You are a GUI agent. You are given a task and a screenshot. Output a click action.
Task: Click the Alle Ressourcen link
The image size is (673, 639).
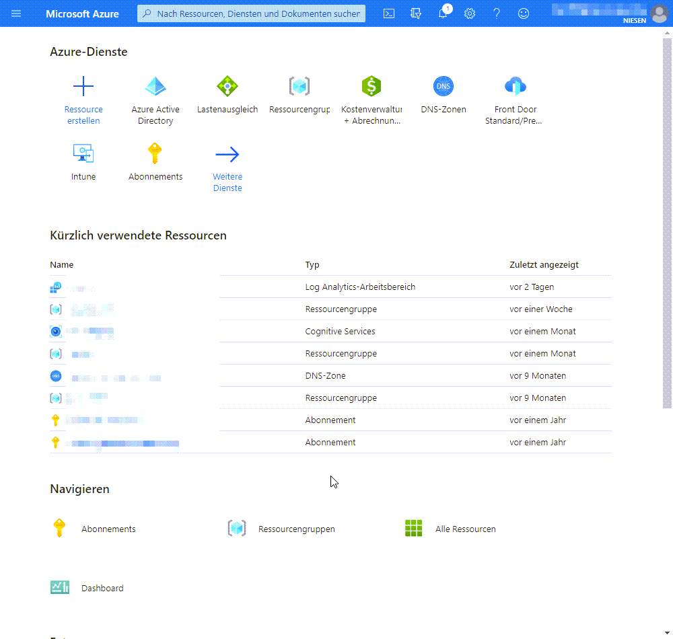pyautogui.click(x=465, y=529)
